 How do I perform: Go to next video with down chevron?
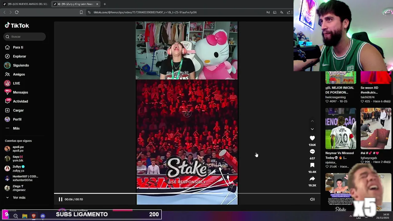[312, 129]
